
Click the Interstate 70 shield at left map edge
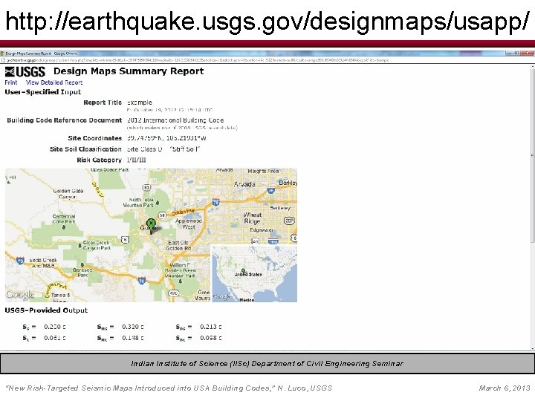(20, 261)
